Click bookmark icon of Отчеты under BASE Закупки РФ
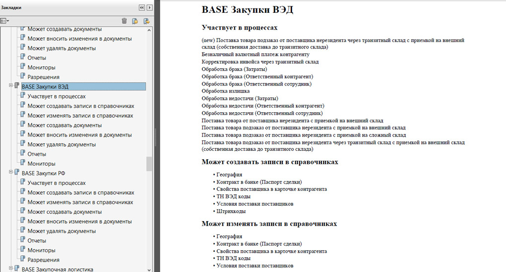This screenshot has height=272, width=506. point(23,239)
